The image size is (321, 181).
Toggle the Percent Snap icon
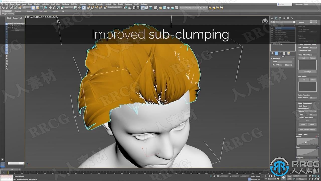(x=97, y=8)
